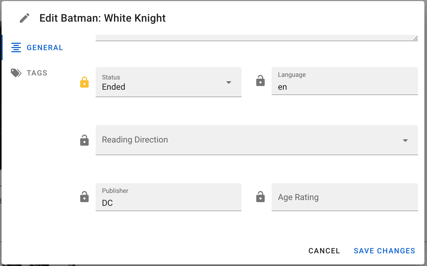The width and height of the screenshot is (427, 266).
Task: Toggle the yellow lock beside Status
Action: tap(85, 82)
